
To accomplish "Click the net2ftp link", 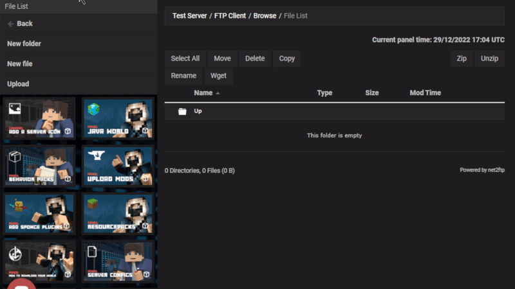I will pos(496,170).
